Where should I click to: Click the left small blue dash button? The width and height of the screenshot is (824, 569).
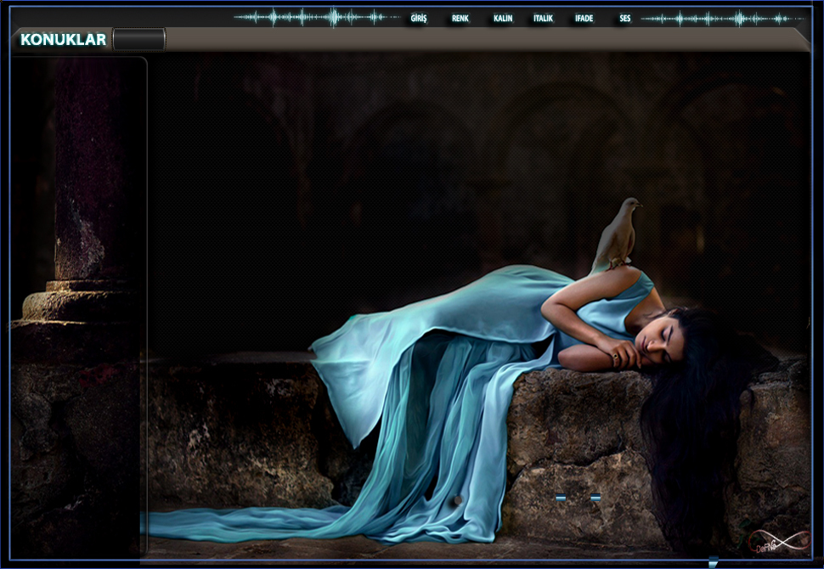(561, 497)
